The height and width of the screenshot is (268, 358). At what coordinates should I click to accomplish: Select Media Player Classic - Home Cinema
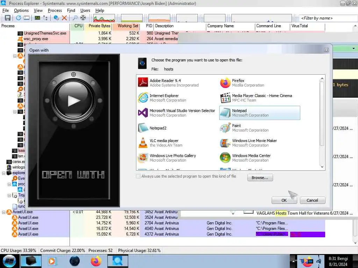260,98
